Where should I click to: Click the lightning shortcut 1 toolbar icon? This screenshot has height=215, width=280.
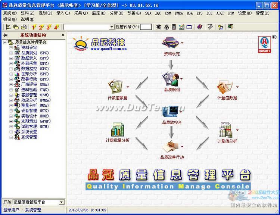pos(34,27)
